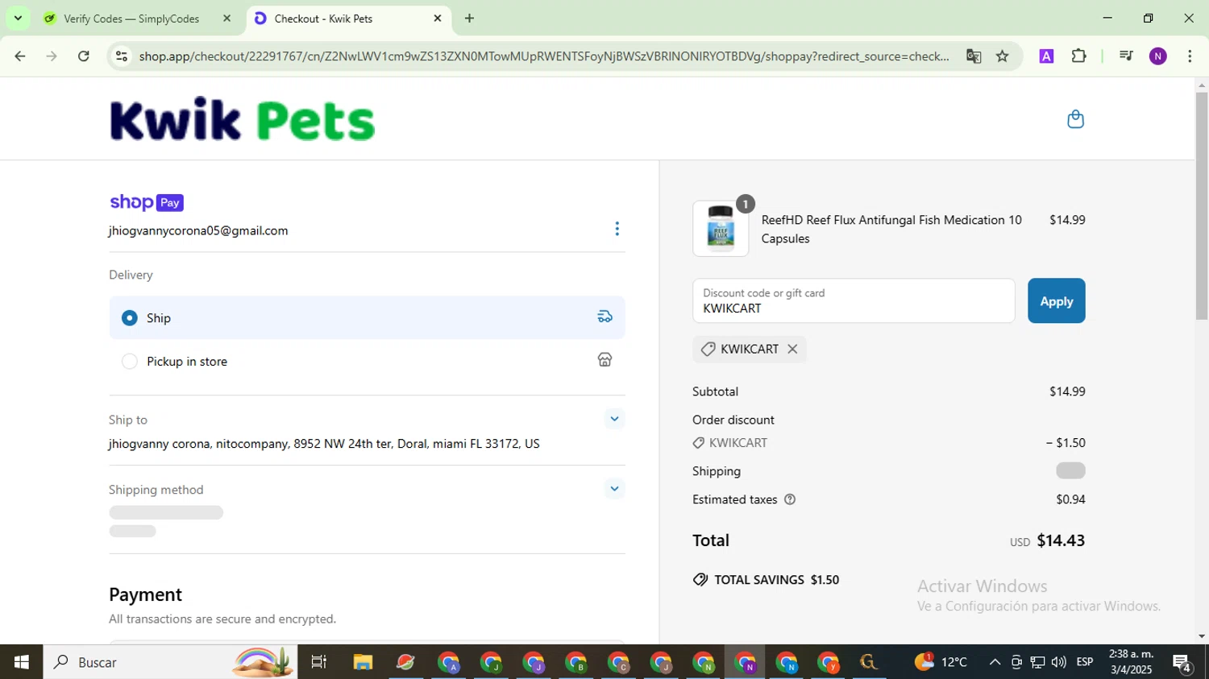Open site information icon in address bar

(122, 56)
